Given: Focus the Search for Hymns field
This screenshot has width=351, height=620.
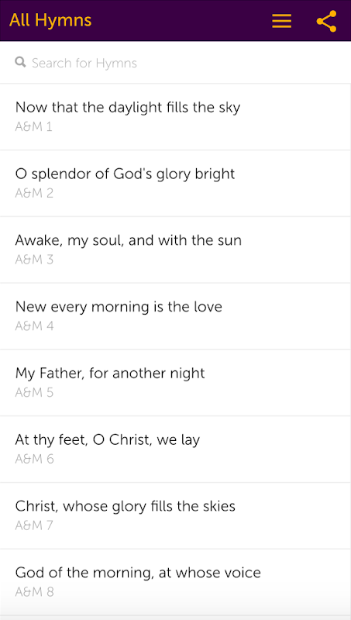Looking at the screenshot, I should (175, 63).
